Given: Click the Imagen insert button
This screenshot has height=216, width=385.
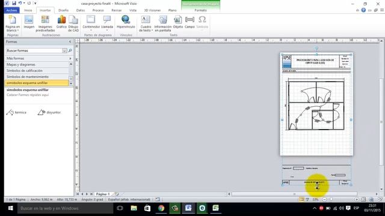Looking at the screenshot, I should tap(29, 22).
